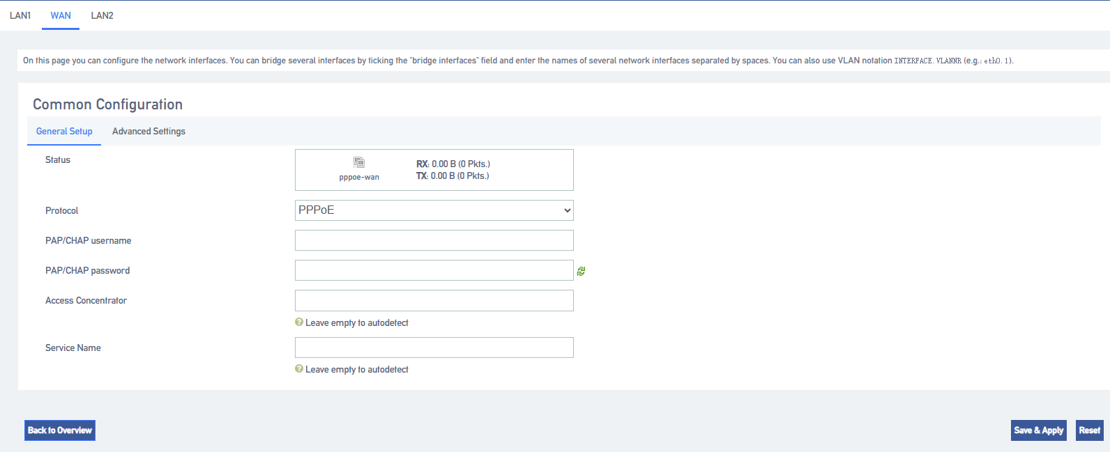
Task: Click the Service Name label
Action: coord(73,348)
